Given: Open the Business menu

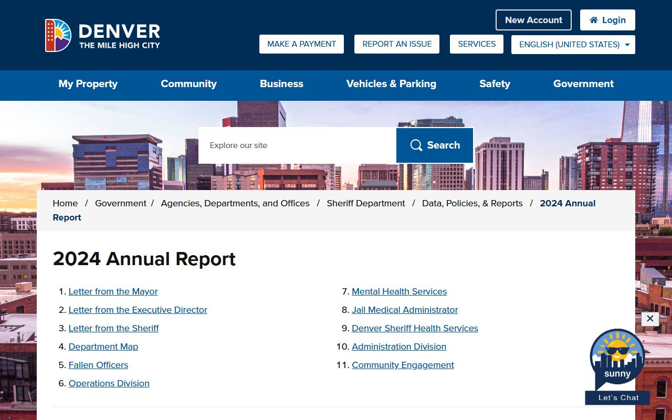Looking at the screenshot, I should 281,84.
